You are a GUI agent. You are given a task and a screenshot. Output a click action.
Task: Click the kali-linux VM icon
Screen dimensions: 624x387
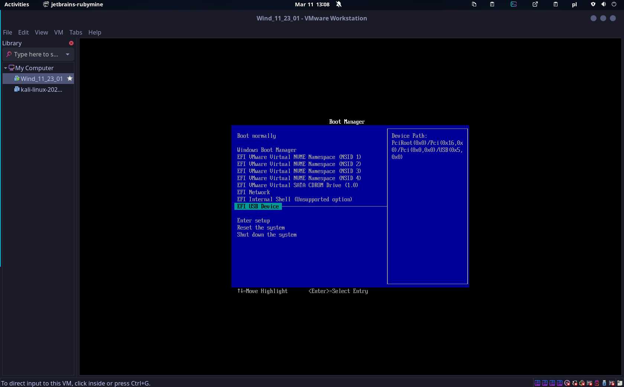[x=17, y=89]
